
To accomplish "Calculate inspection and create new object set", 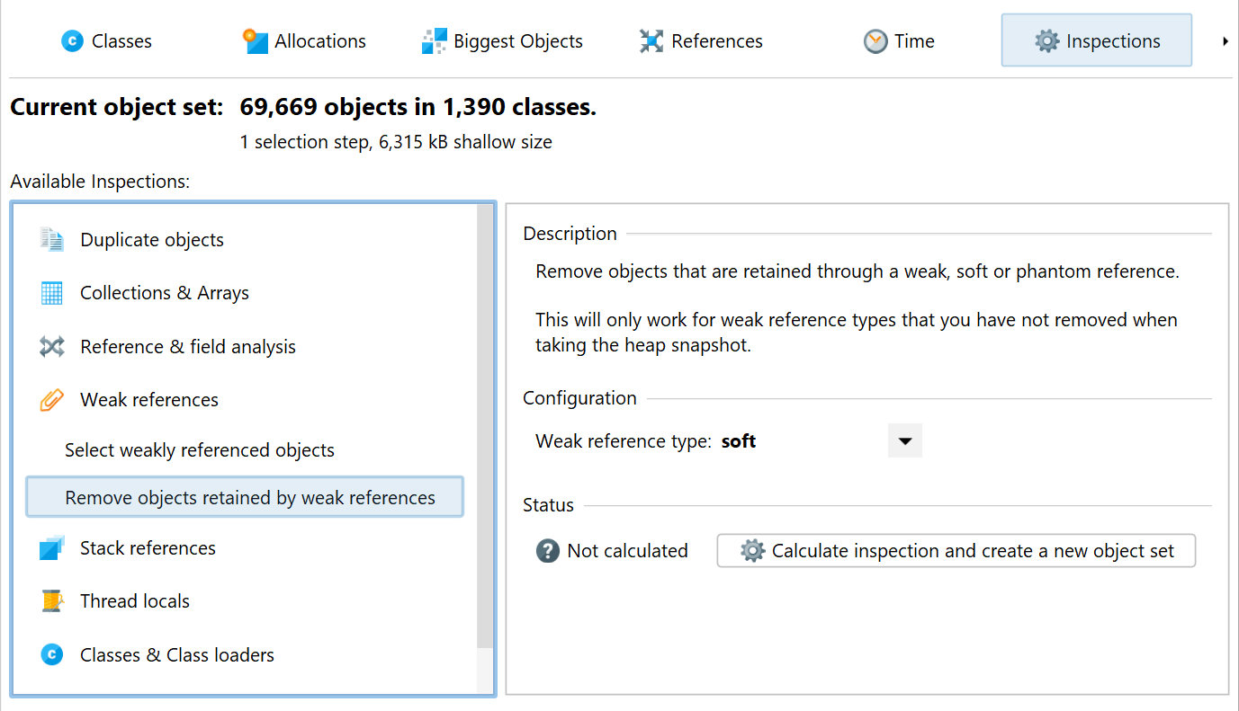I will coord(956,551).
